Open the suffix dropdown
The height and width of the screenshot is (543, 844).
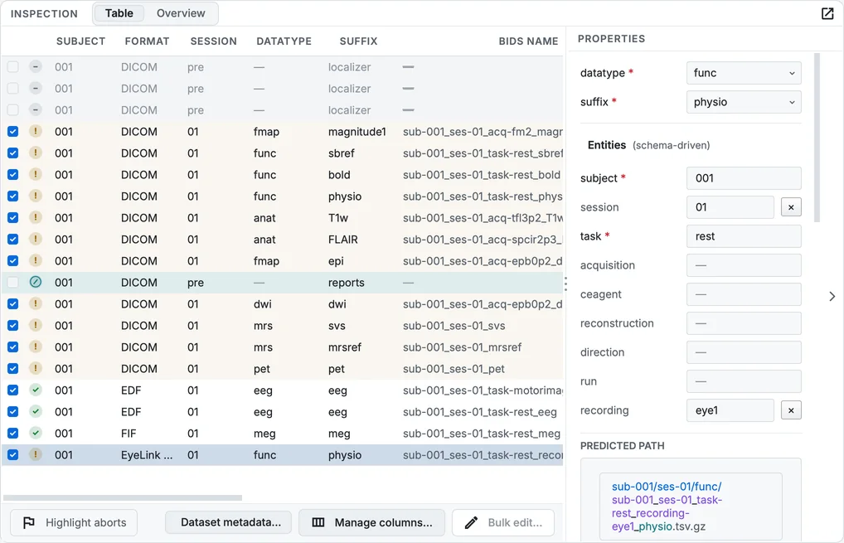[x=744, y=102]
